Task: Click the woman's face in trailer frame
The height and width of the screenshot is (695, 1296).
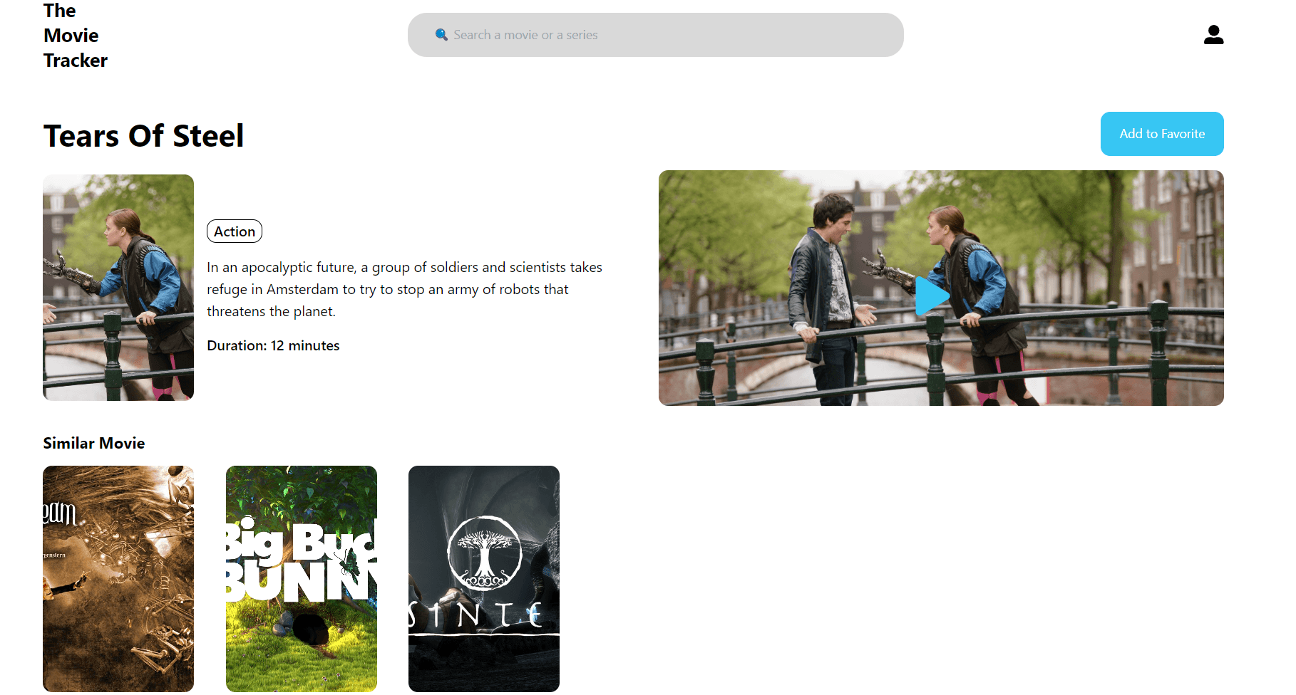Action: [x=936, y=227]
